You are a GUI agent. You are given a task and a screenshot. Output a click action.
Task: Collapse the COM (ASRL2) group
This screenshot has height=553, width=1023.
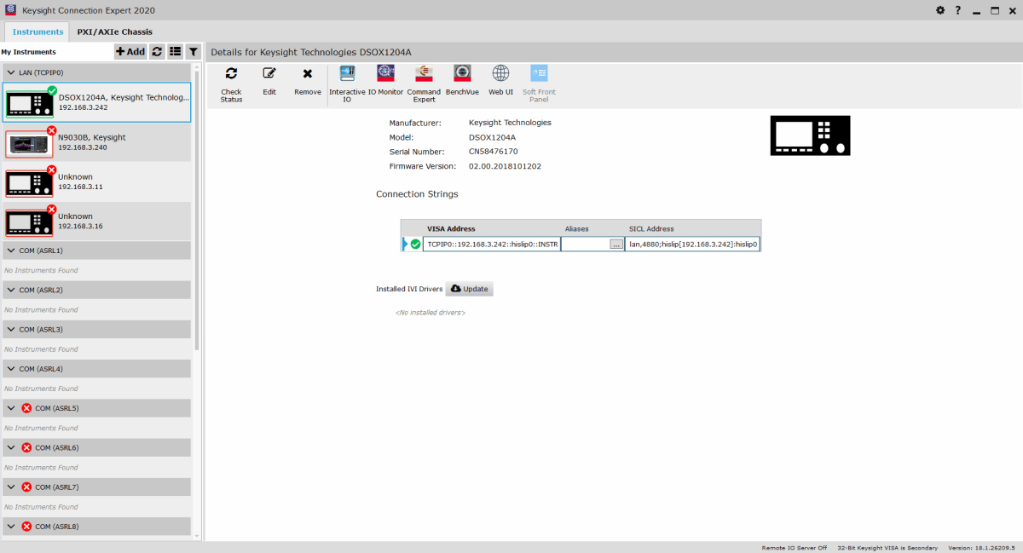10,290
